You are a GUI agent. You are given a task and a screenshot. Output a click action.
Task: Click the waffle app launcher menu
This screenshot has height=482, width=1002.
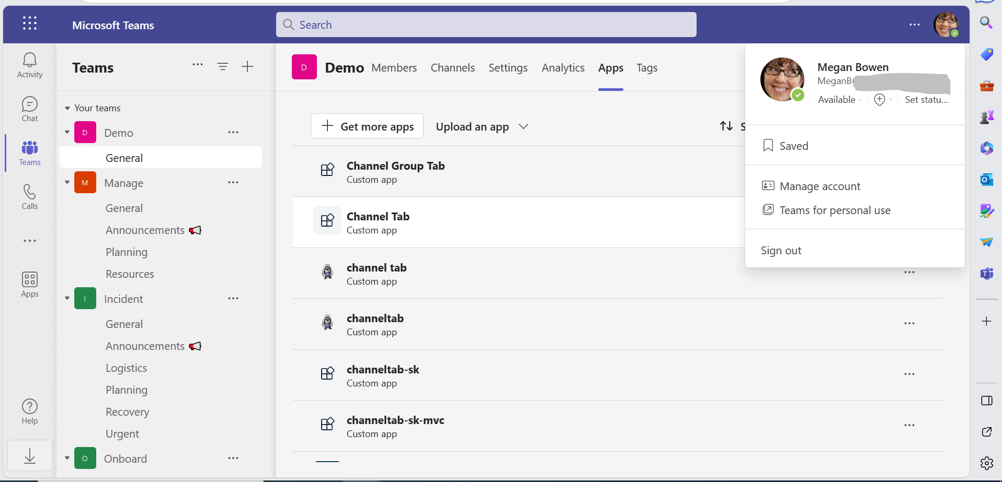pyautogui.click(x=29, y=23)
